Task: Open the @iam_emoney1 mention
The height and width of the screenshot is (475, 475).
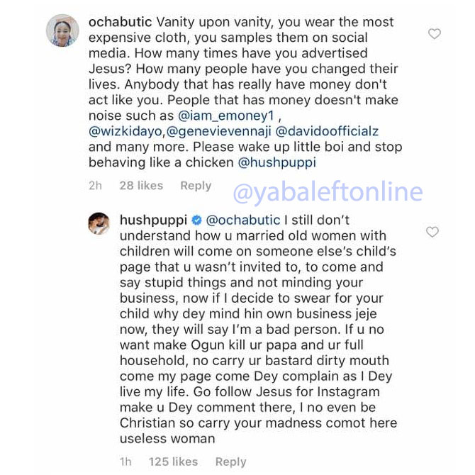Action: click(226, 116)
